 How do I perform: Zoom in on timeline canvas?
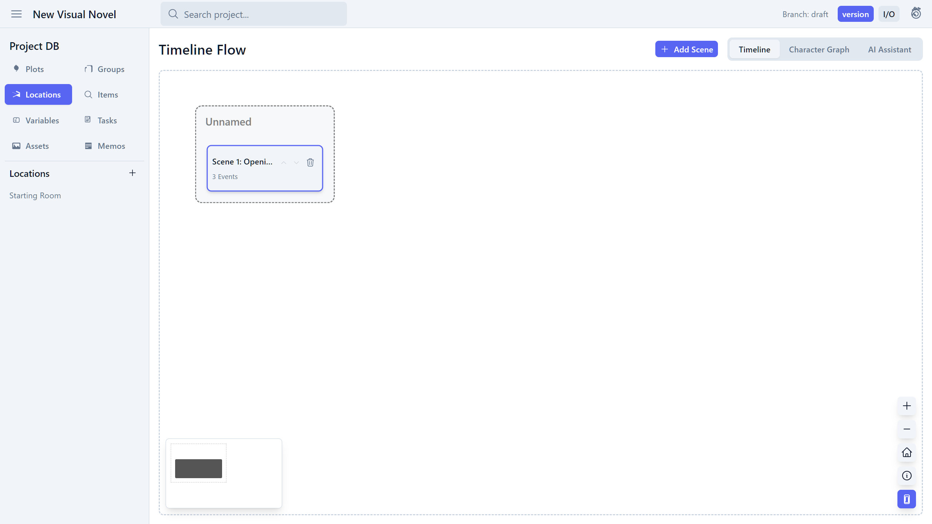point(907,406)
